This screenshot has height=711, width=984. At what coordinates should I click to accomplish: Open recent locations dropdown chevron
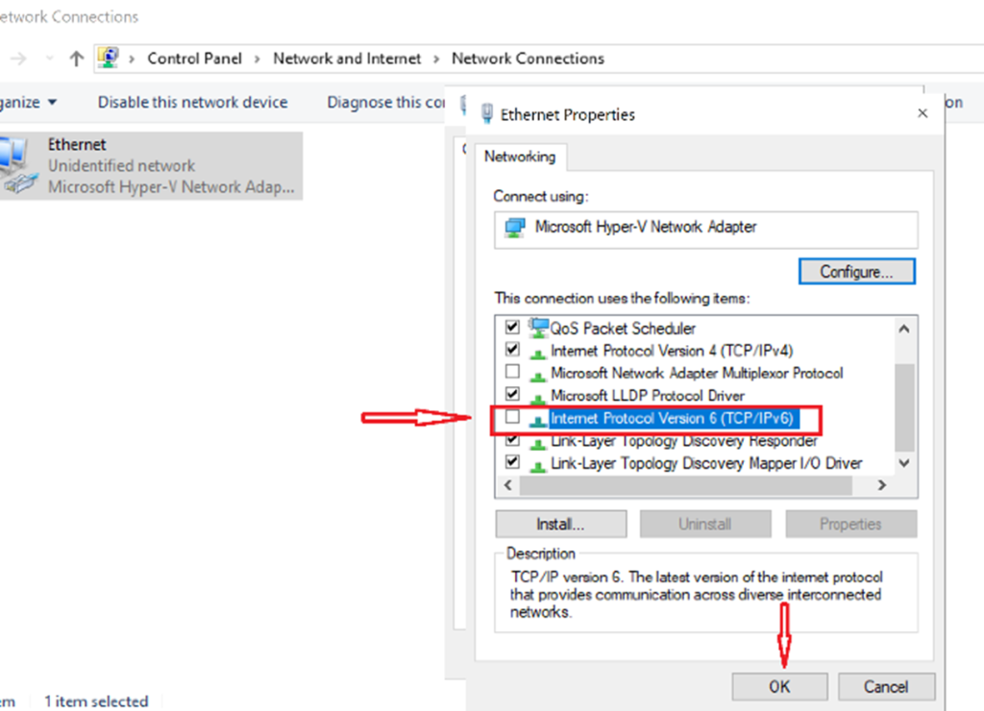(x=50, y=59)
